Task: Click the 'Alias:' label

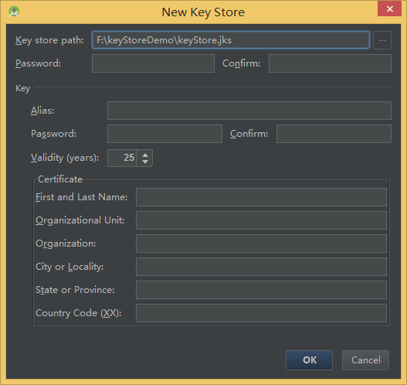Action: 42,111
